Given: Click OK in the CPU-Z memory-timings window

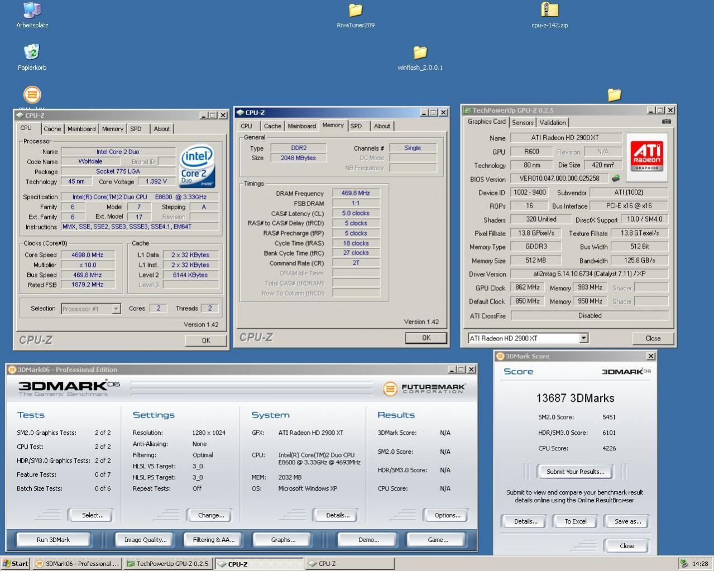Looking at the screenshot, I should [427, 338].
